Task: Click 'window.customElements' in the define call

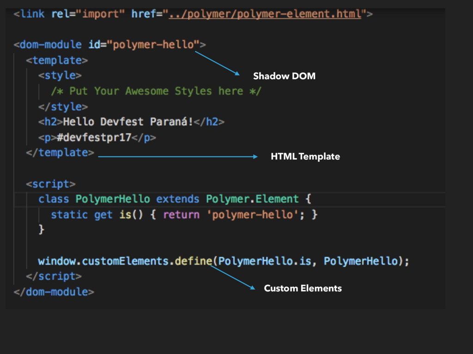Action: point(103,261)
